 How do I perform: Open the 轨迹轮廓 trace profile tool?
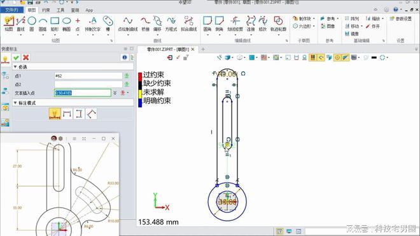[x=278, y=23]
